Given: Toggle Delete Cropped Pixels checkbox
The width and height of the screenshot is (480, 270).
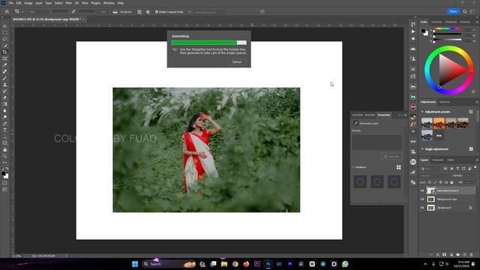Looking at the screenshot, I should pyautogui.click(x=157, y=12).
